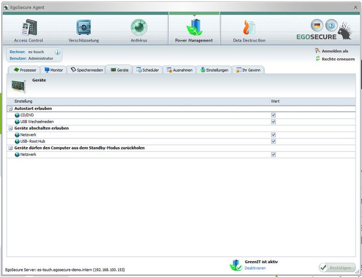The width and height of the screenshot is (362, 277).
Task: Switch to the Ihr Gewinn tab
Action: (x=248, y=70)
